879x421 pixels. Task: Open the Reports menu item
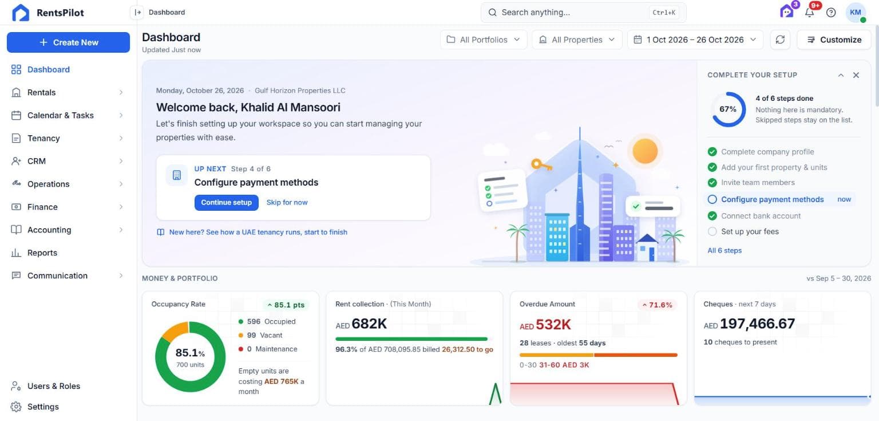click(x=69, y=253)
